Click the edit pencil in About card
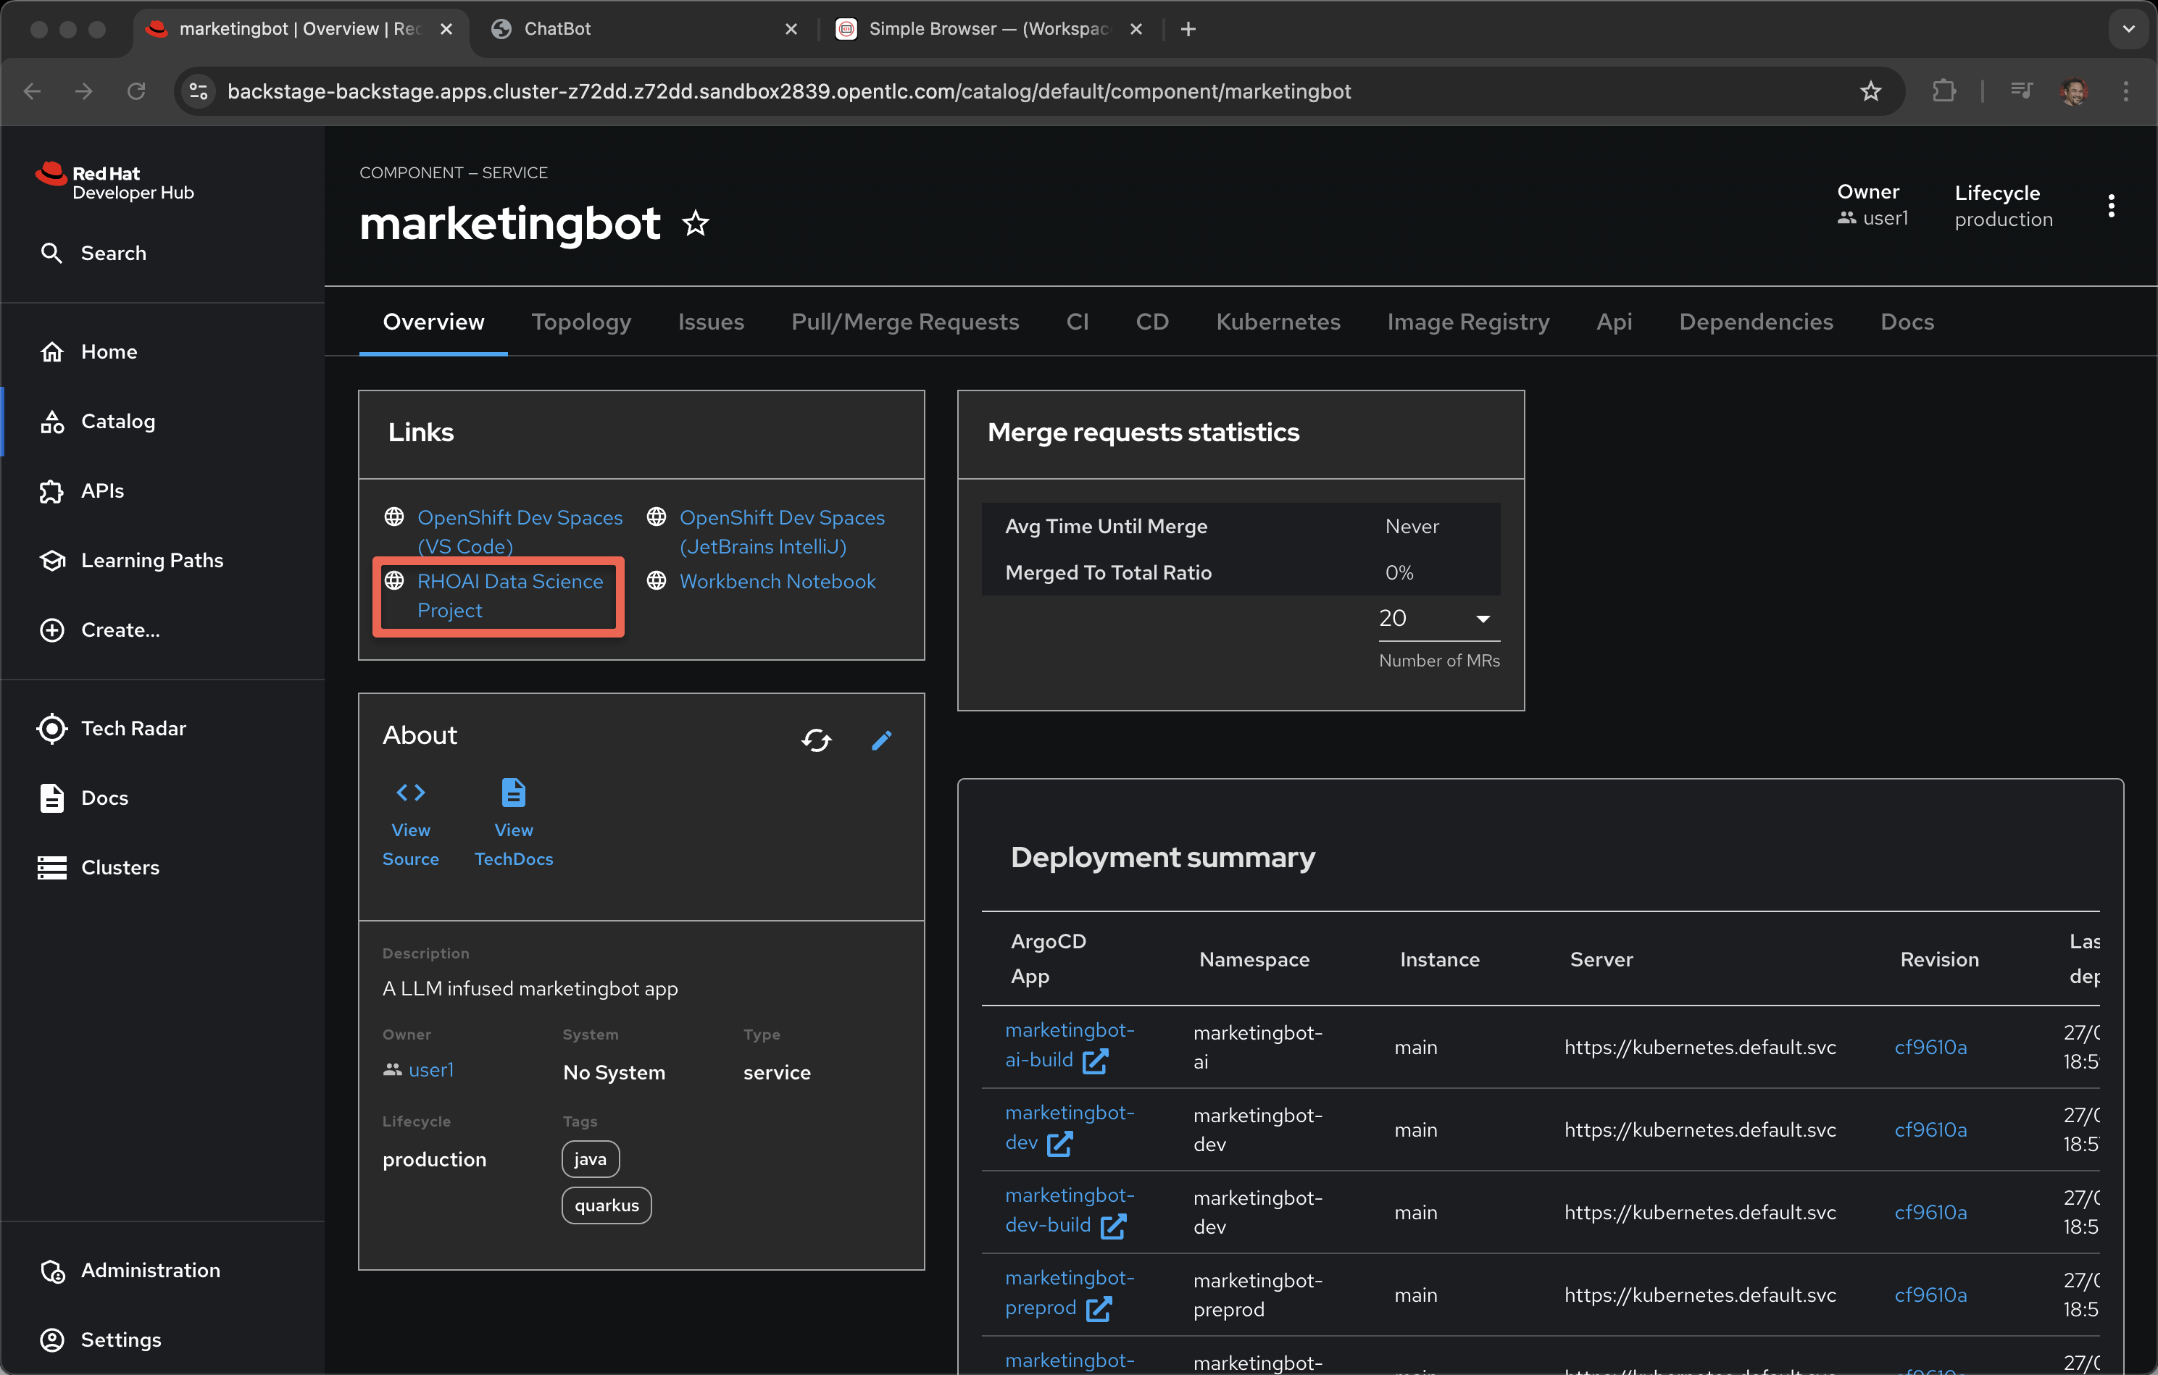 point(881,740)
